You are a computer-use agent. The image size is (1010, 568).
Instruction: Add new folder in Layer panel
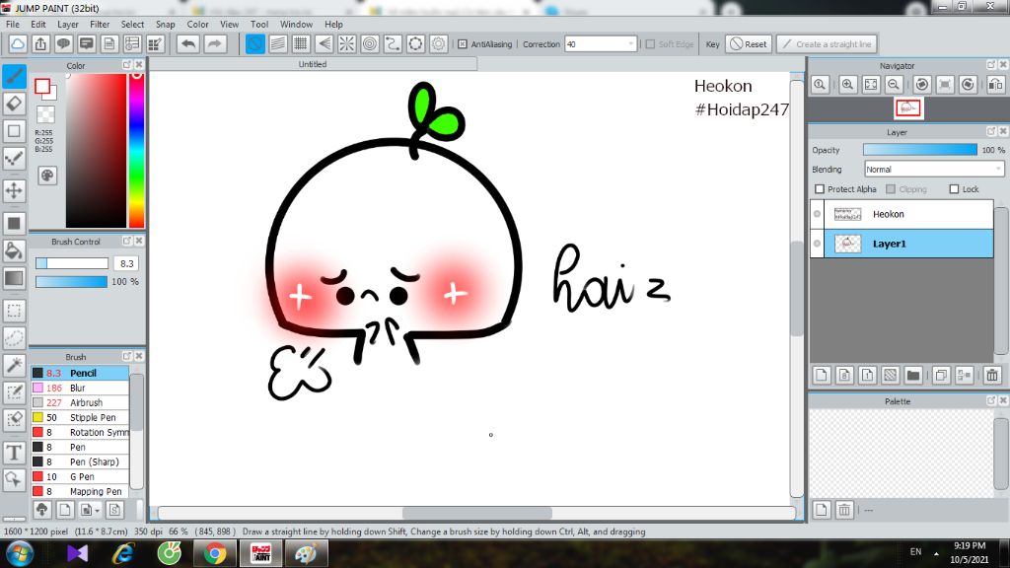912,375
